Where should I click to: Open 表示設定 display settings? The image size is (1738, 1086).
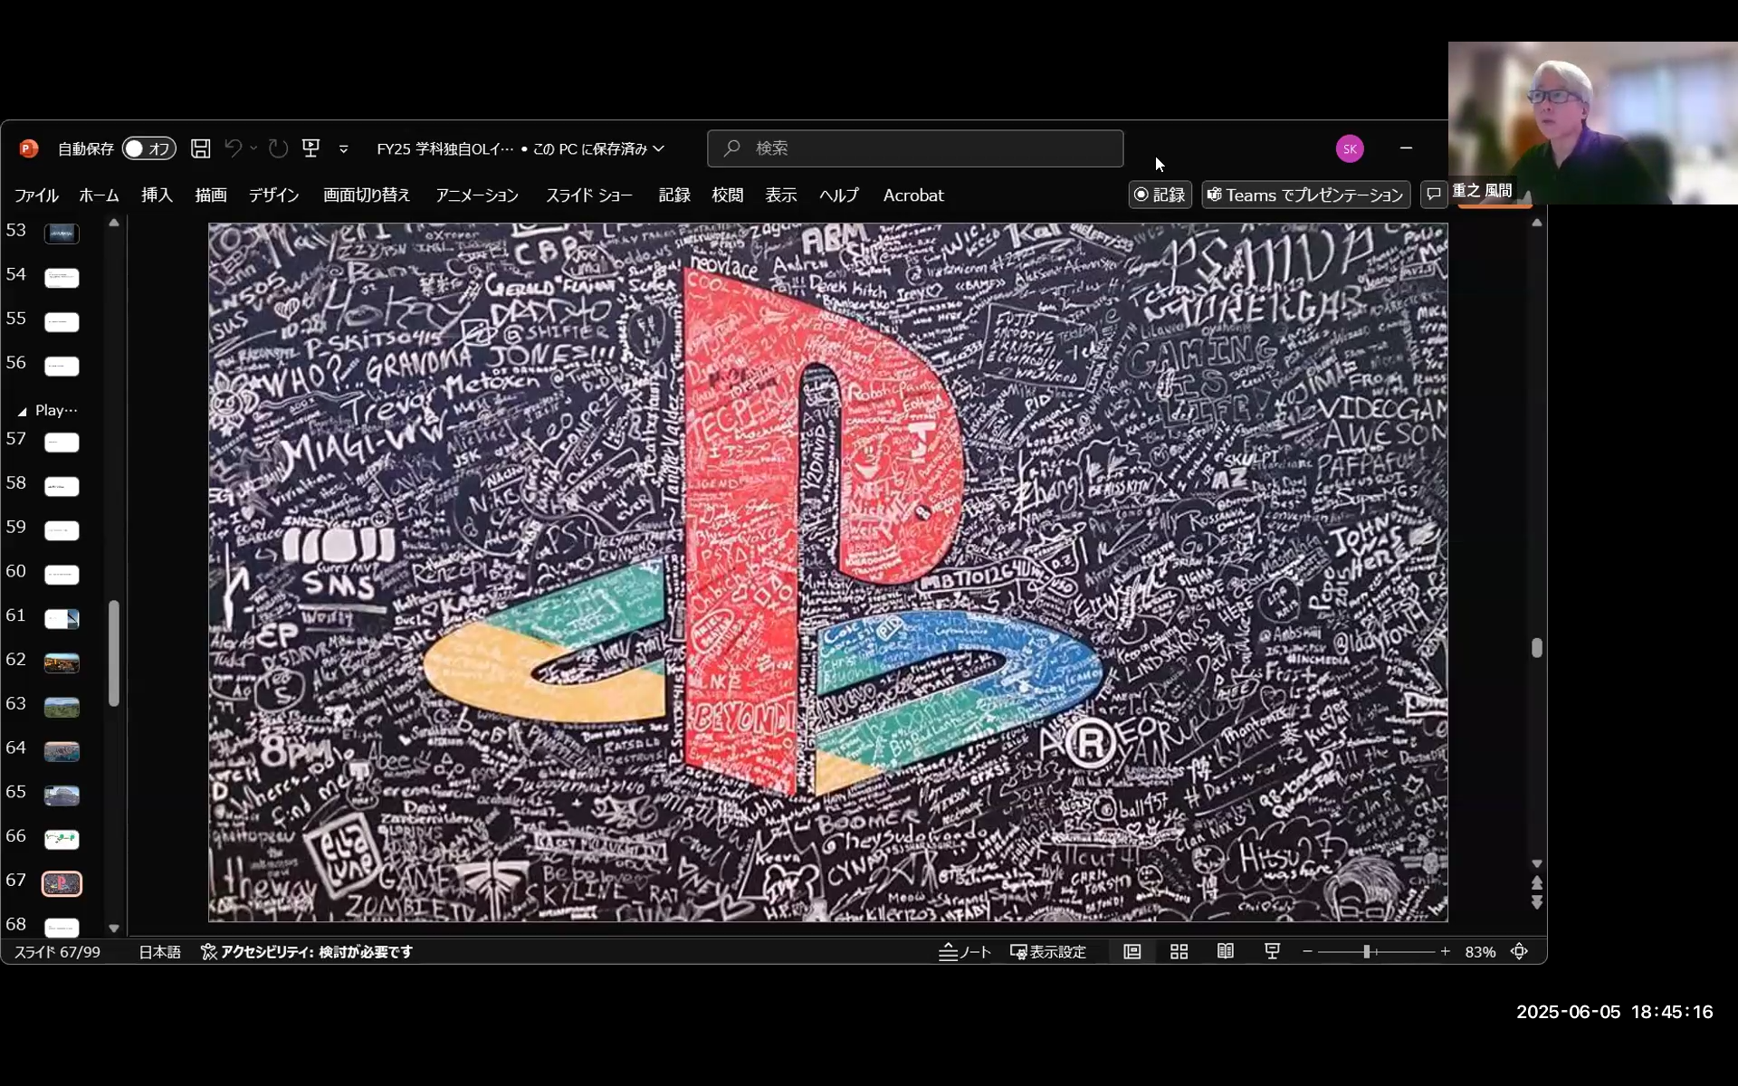click(x=1047, y=952)
